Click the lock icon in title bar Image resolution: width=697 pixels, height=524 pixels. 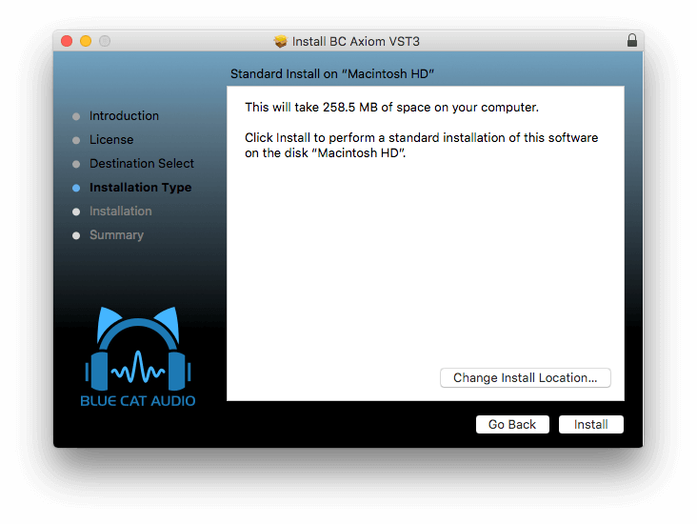[x=632, y=40]
